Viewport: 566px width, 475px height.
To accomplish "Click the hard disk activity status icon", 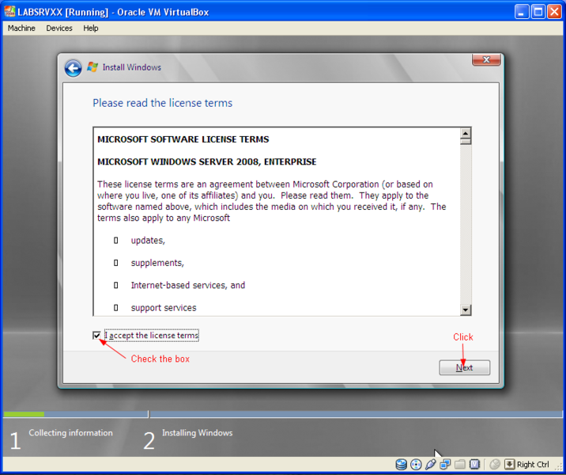I will pos(401,464).
